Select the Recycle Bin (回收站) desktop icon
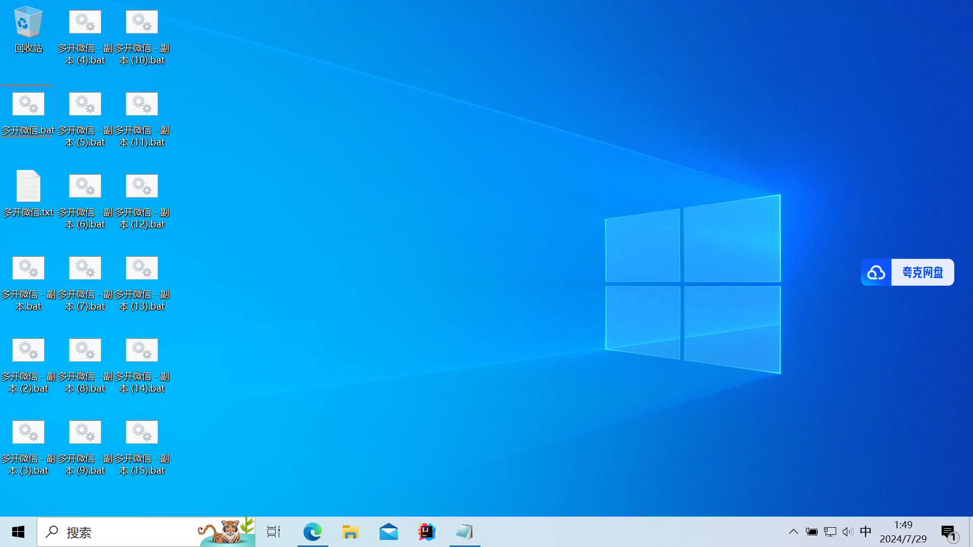Screen dimensions: 973x547 [x=28, y=29]
